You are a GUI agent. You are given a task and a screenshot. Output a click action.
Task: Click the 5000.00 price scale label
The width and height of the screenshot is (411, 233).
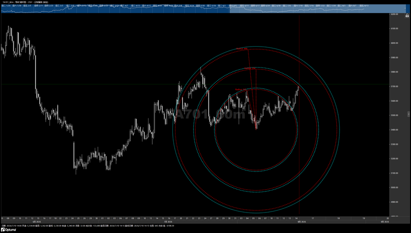point(395,187)
